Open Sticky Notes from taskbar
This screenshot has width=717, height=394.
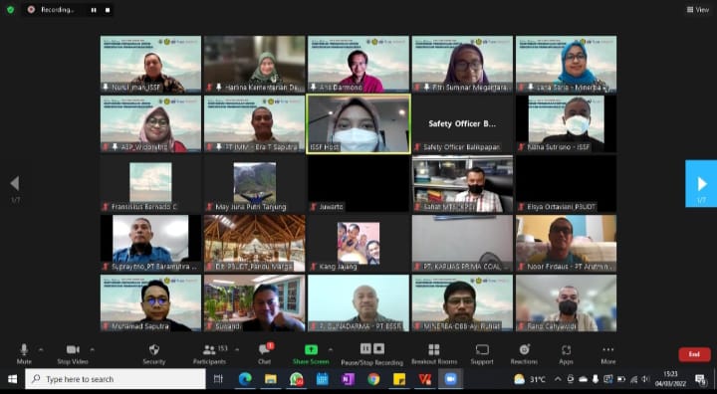coord(399,379)
